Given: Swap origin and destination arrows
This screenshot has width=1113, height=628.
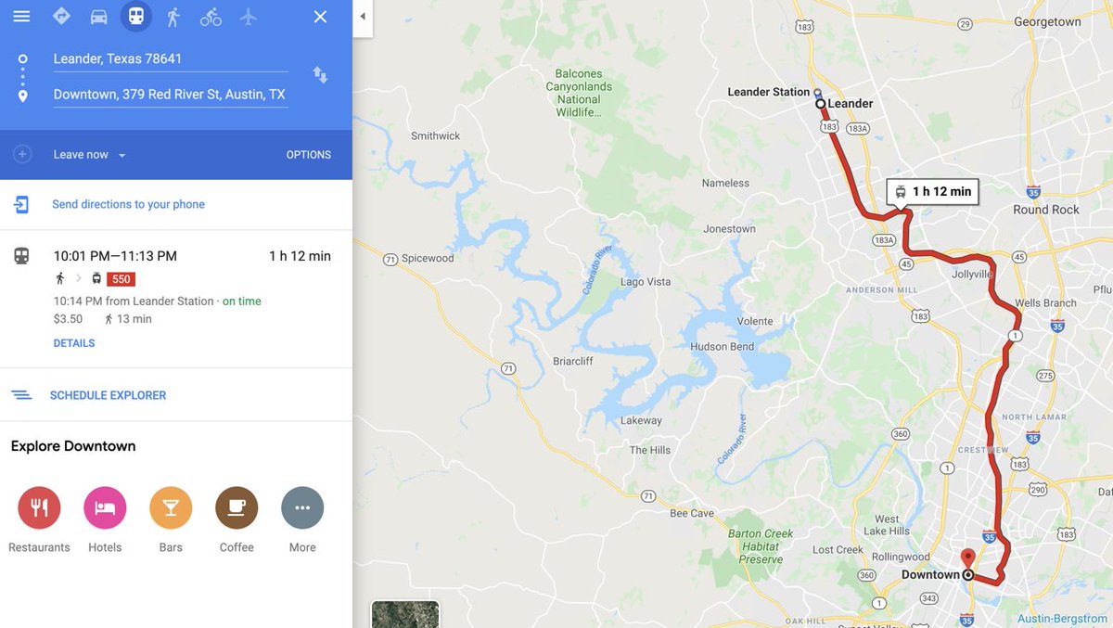Looking at the screenshot, I should coord(320,75).
